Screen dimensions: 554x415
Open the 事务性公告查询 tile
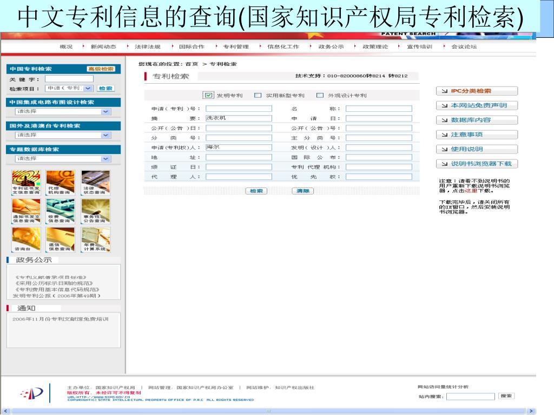tap(95, 211)
